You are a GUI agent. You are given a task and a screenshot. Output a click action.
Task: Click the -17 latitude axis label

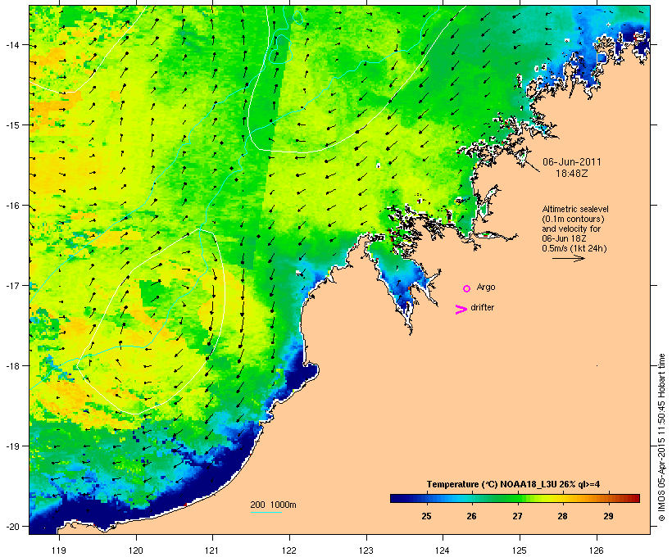click(11, 285)
